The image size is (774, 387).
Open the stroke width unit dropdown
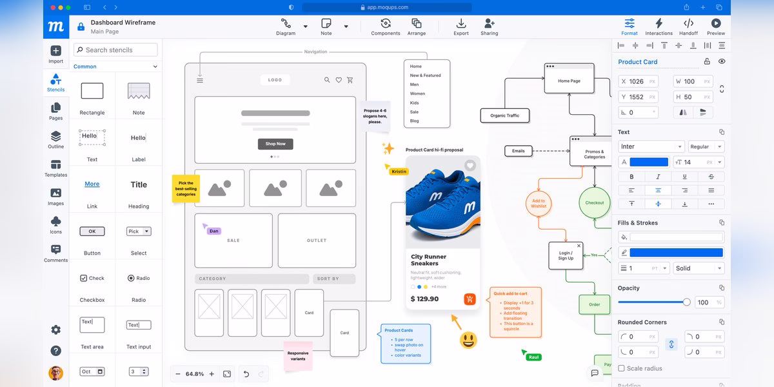click(x=658, y=268)
